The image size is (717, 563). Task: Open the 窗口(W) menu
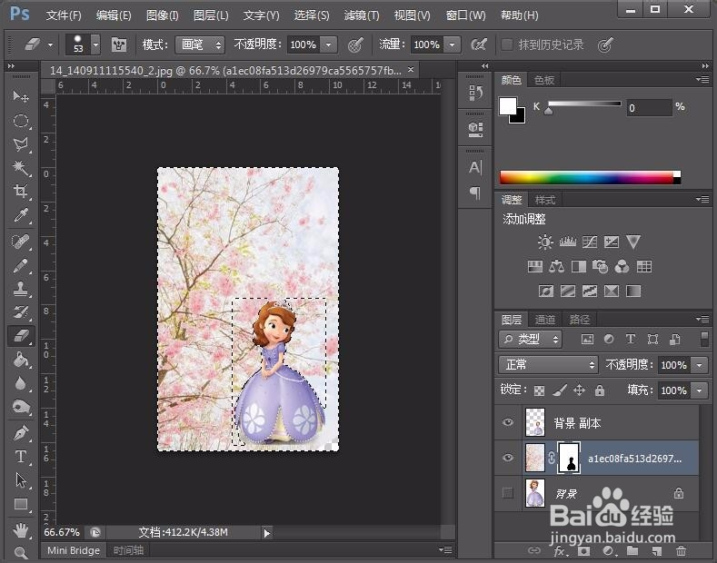click(x=465, y=15)
